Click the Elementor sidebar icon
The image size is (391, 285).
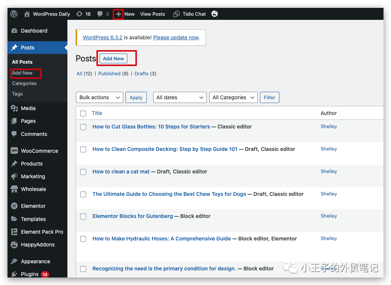tap(14, 206)
